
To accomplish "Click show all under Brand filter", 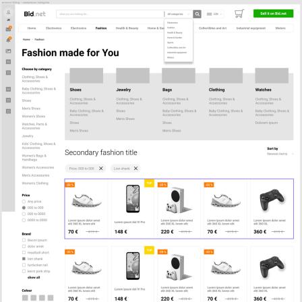I will (34, 277).
